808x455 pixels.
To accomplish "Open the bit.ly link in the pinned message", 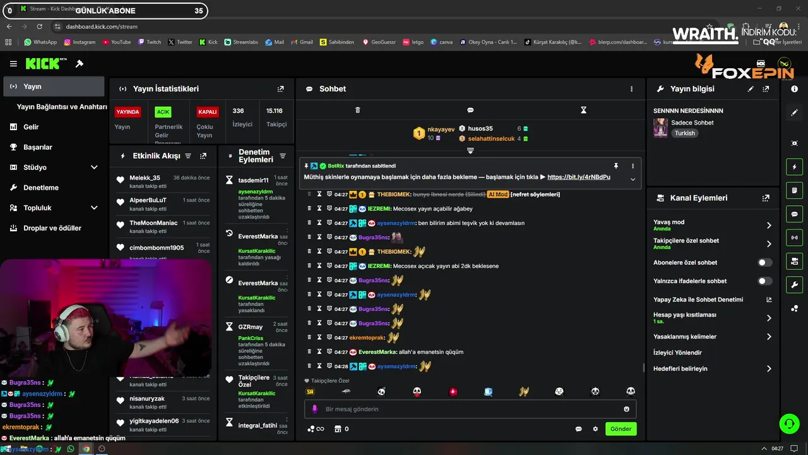I will (578, 177).
